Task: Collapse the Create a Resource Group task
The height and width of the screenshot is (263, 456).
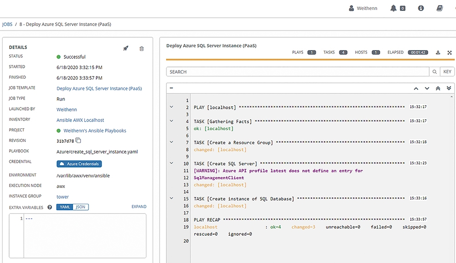Action: point(171,142)
